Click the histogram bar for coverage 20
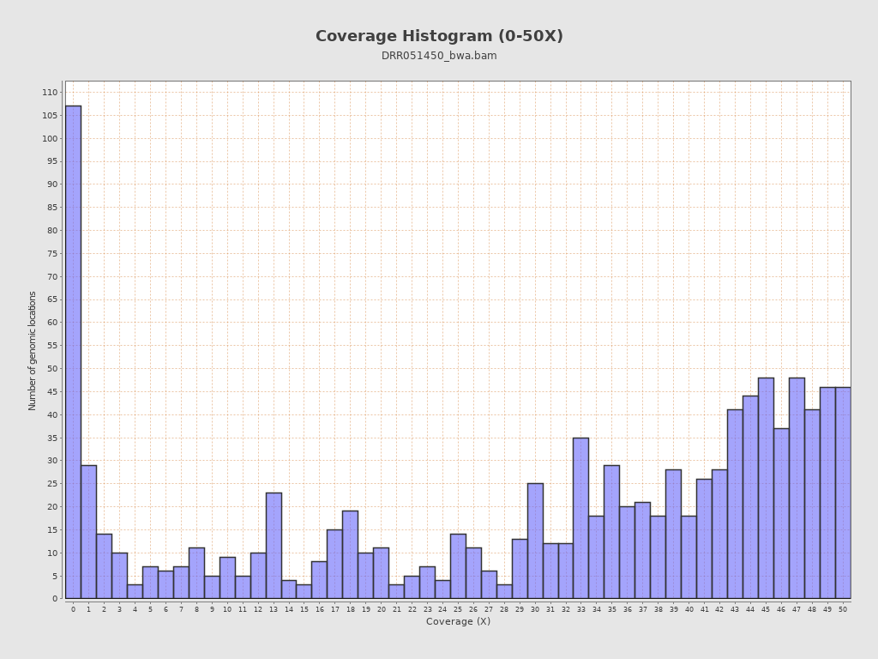Screen dimensions: 878x659 pyautogui.click(x=382, y=573)
